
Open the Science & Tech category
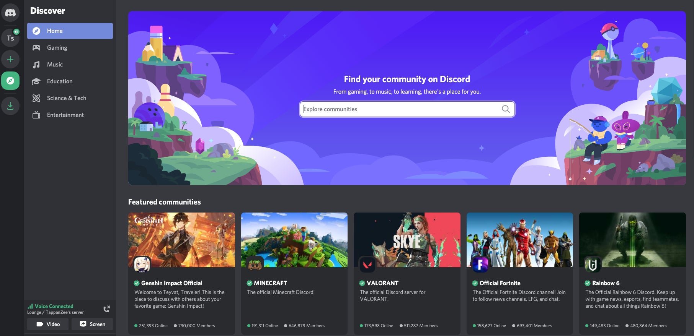click(x=70, y=98)
